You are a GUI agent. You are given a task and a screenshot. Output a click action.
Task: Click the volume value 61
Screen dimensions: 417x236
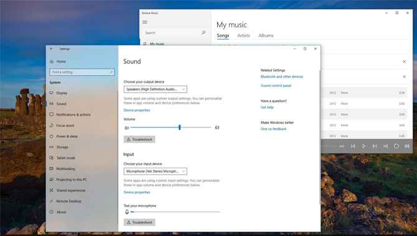coord(217,128)
